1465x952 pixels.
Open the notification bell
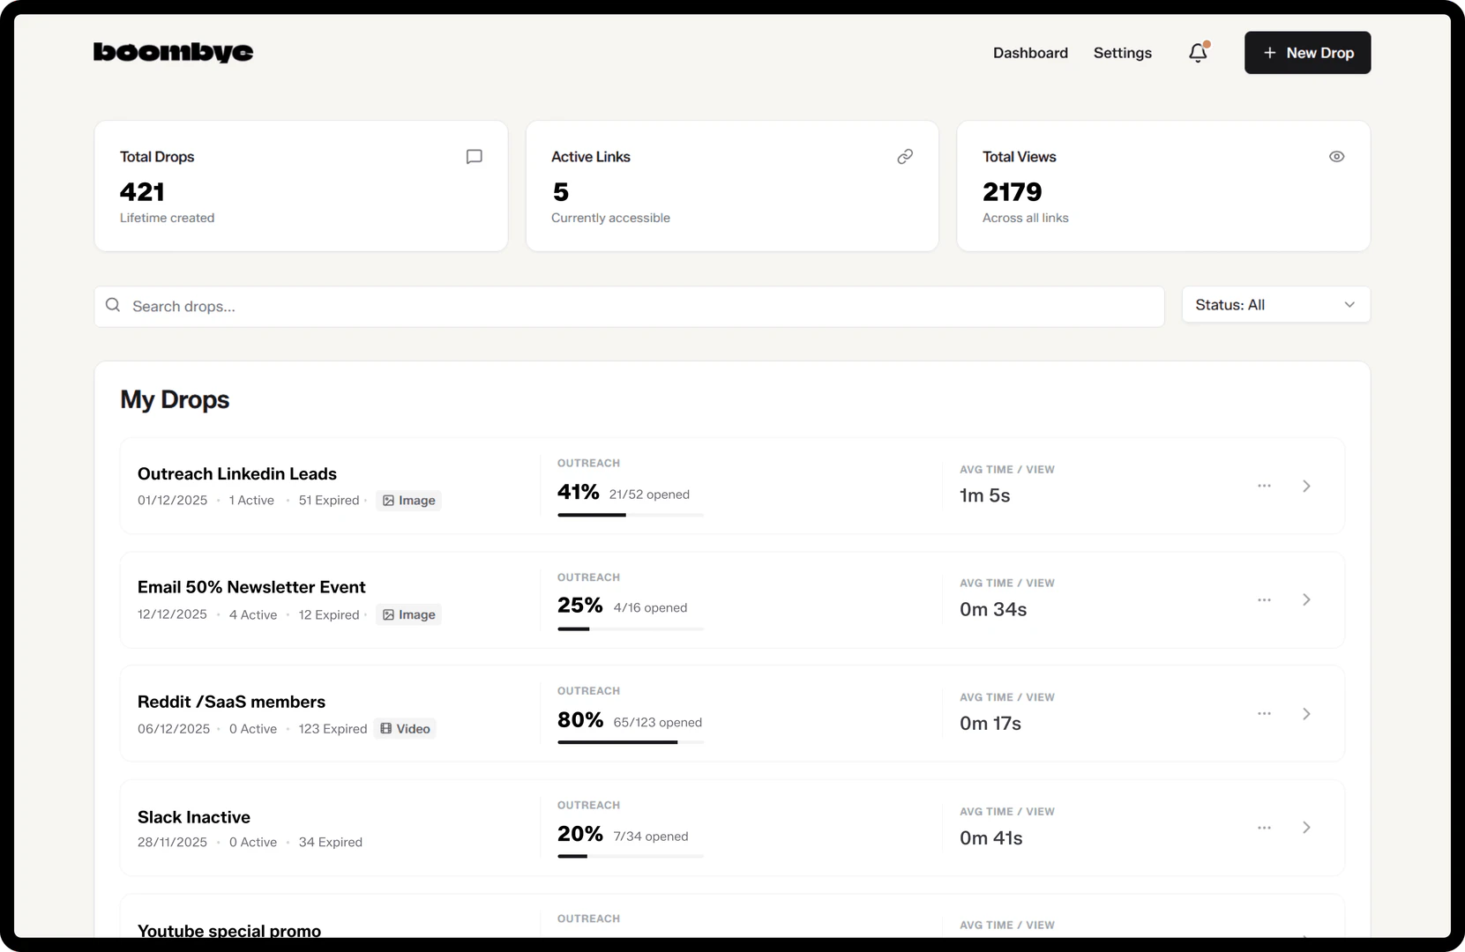point(1197,53)
